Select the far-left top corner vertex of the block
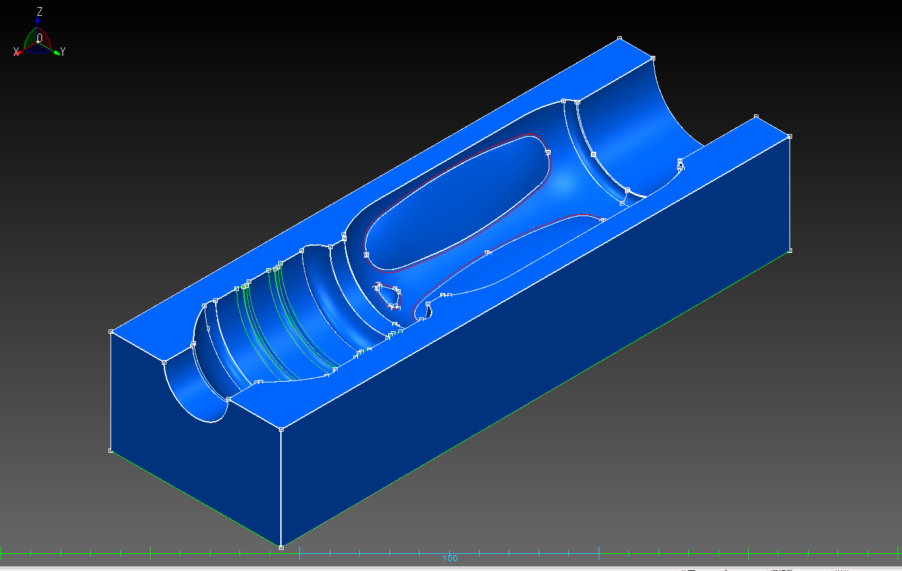Screen dimensions: 902x571 point(111,332)
